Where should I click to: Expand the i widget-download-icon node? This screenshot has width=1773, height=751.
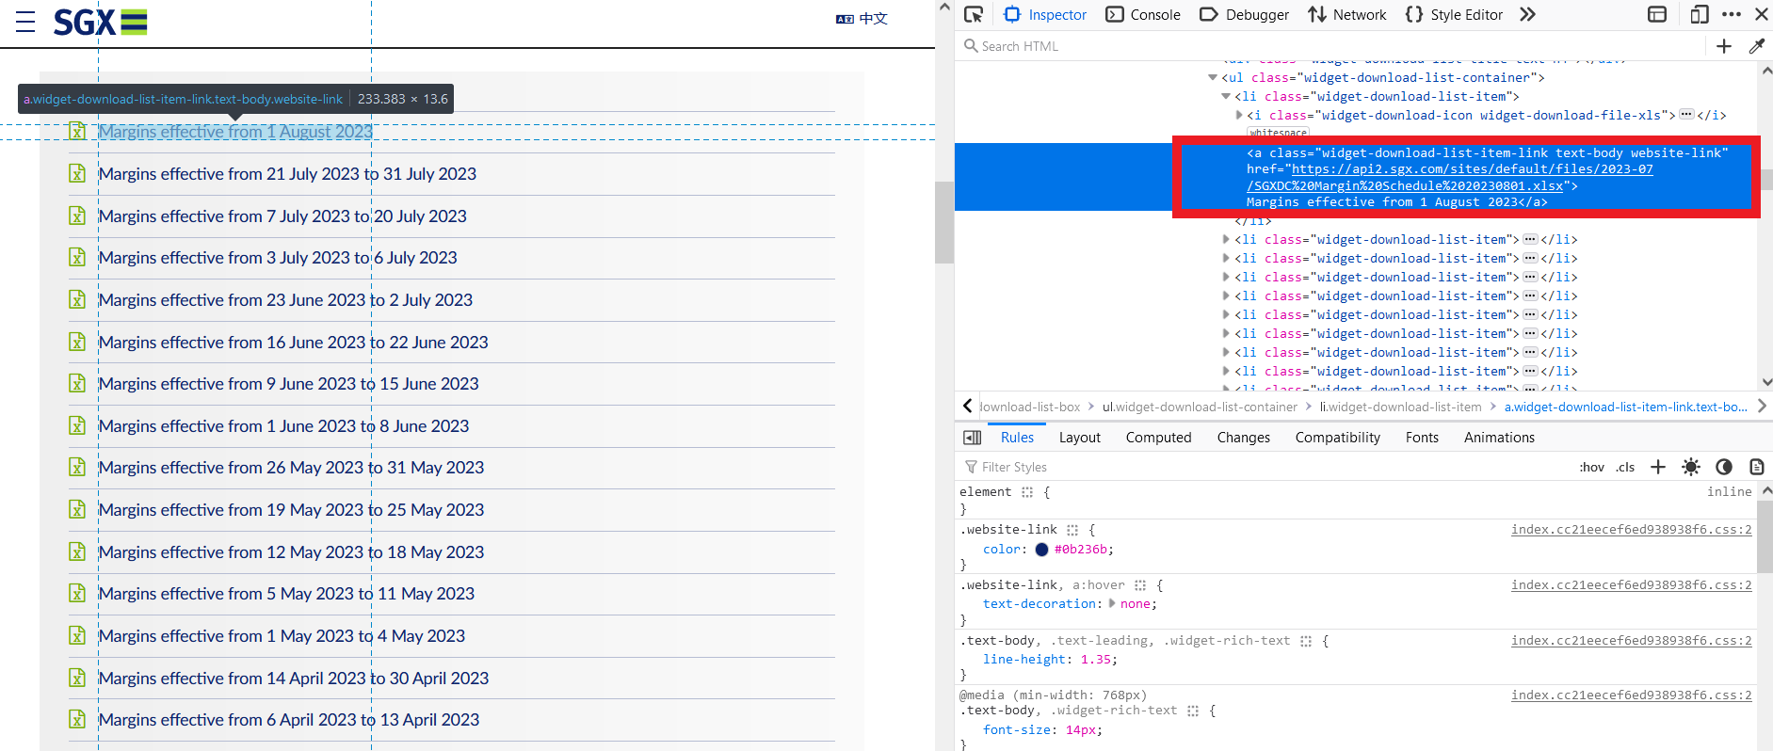click(x=1239, y=116)
